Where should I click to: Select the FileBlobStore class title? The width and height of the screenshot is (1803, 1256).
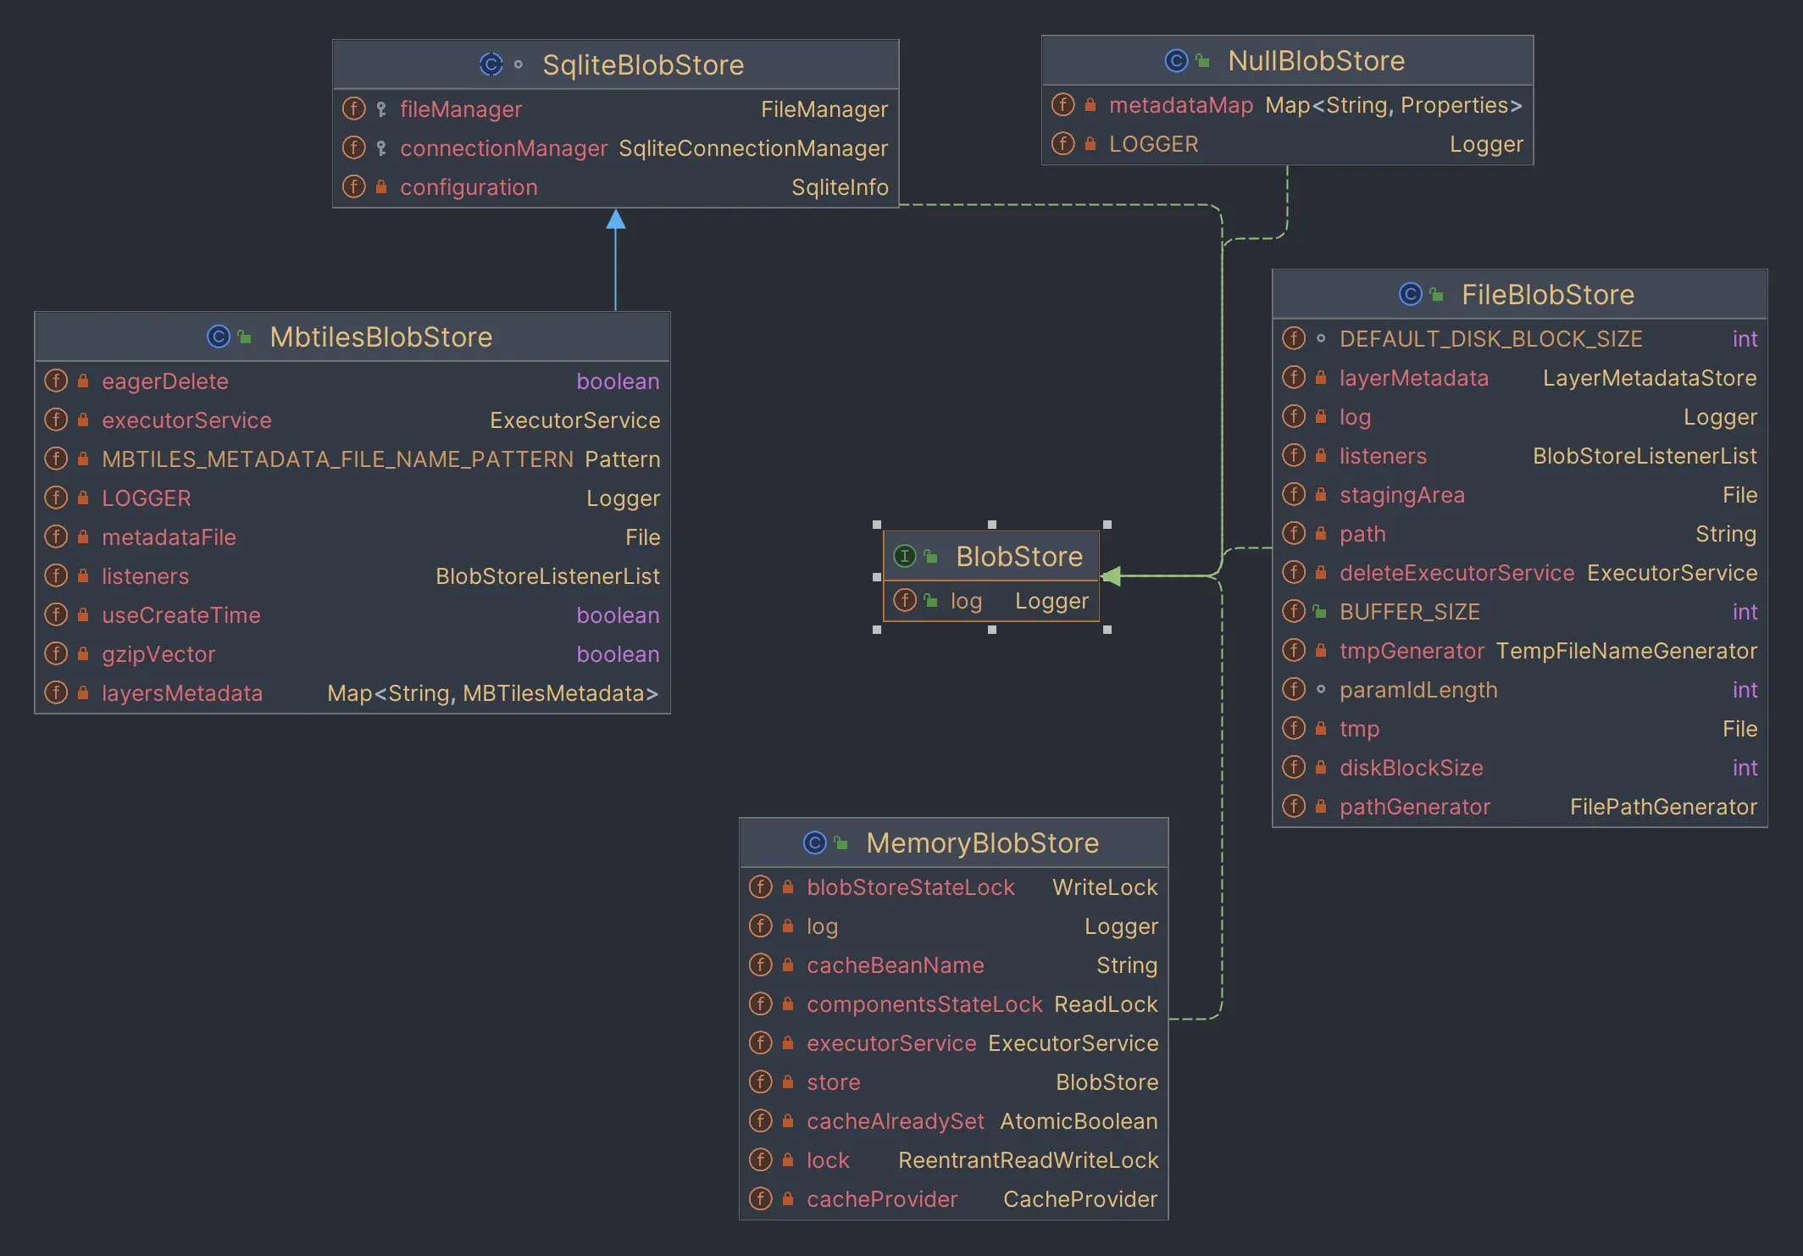coord(1548,294)
